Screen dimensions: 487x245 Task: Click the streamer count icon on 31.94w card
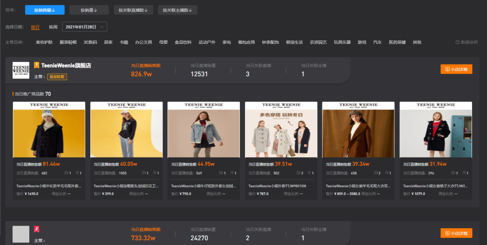(x=464, y=173)
